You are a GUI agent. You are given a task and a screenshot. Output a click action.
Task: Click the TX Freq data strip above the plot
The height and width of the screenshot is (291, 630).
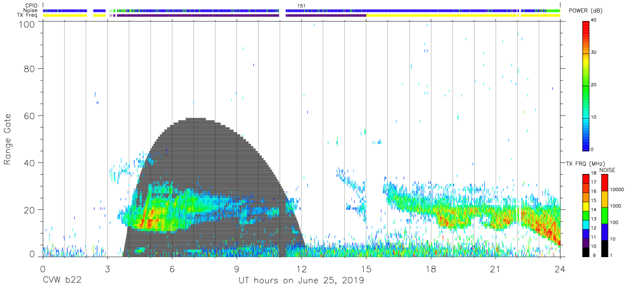301,15
